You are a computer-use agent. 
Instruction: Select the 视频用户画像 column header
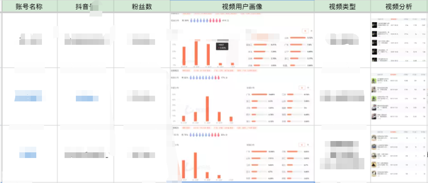[242, 6]
